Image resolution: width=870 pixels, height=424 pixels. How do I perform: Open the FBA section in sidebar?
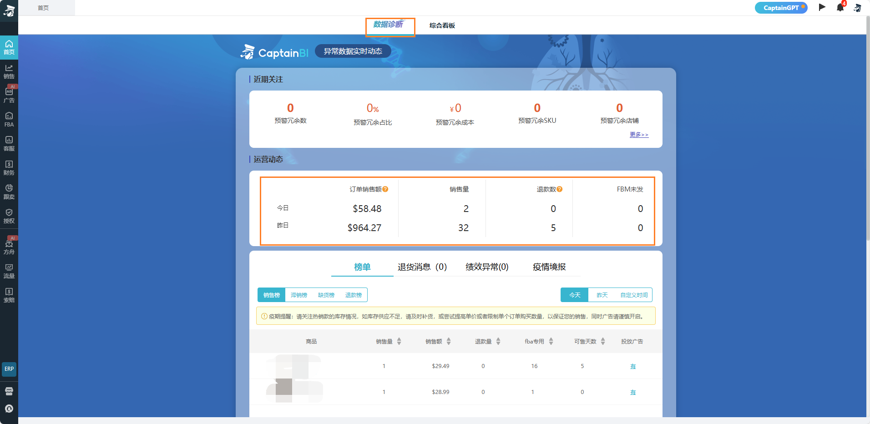[9, 120]
